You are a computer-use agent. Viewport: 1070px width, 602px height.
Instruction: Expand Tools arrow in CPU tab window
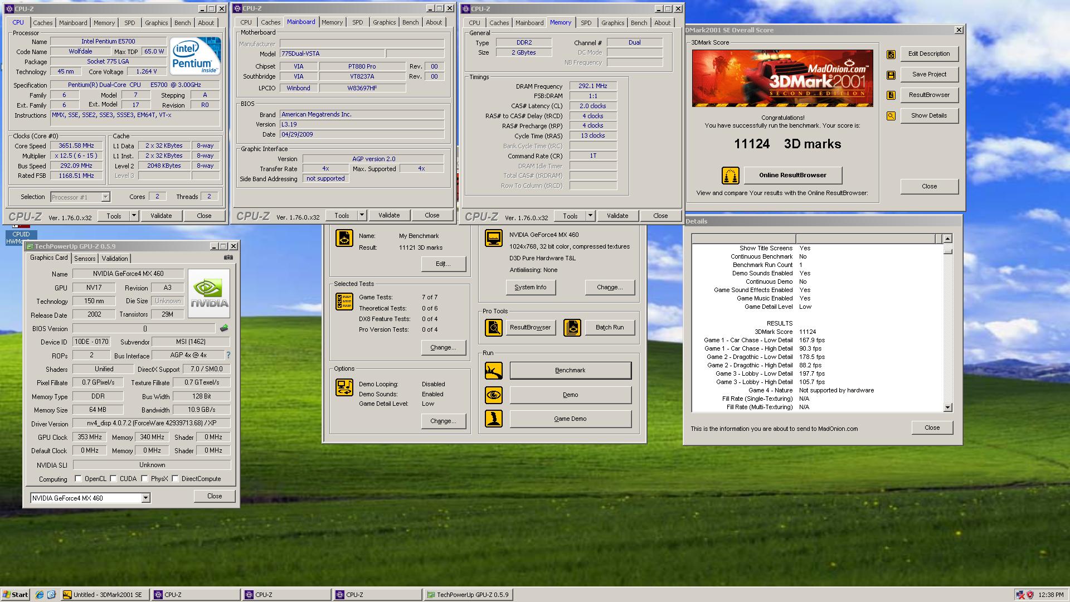click(134, 216)
